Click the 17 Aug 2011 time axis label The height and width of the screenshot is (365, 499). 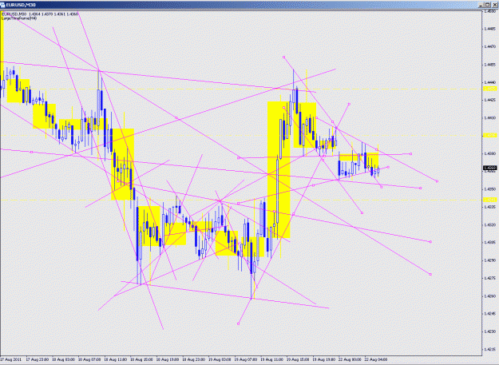pyautogui.click(x=10, y=359)
